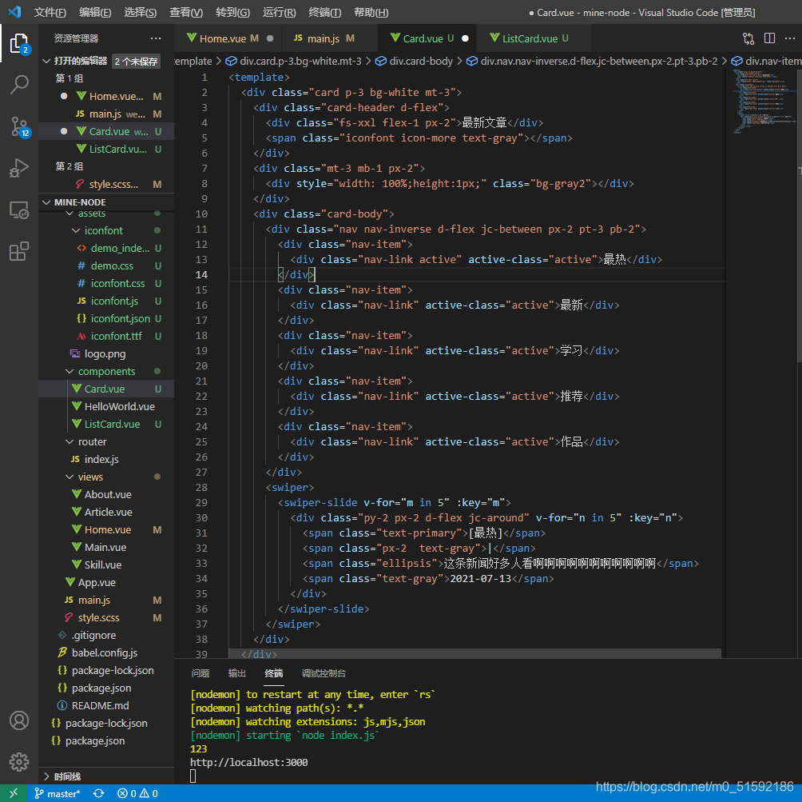Open the 终端(T) menu

(325, 12)
